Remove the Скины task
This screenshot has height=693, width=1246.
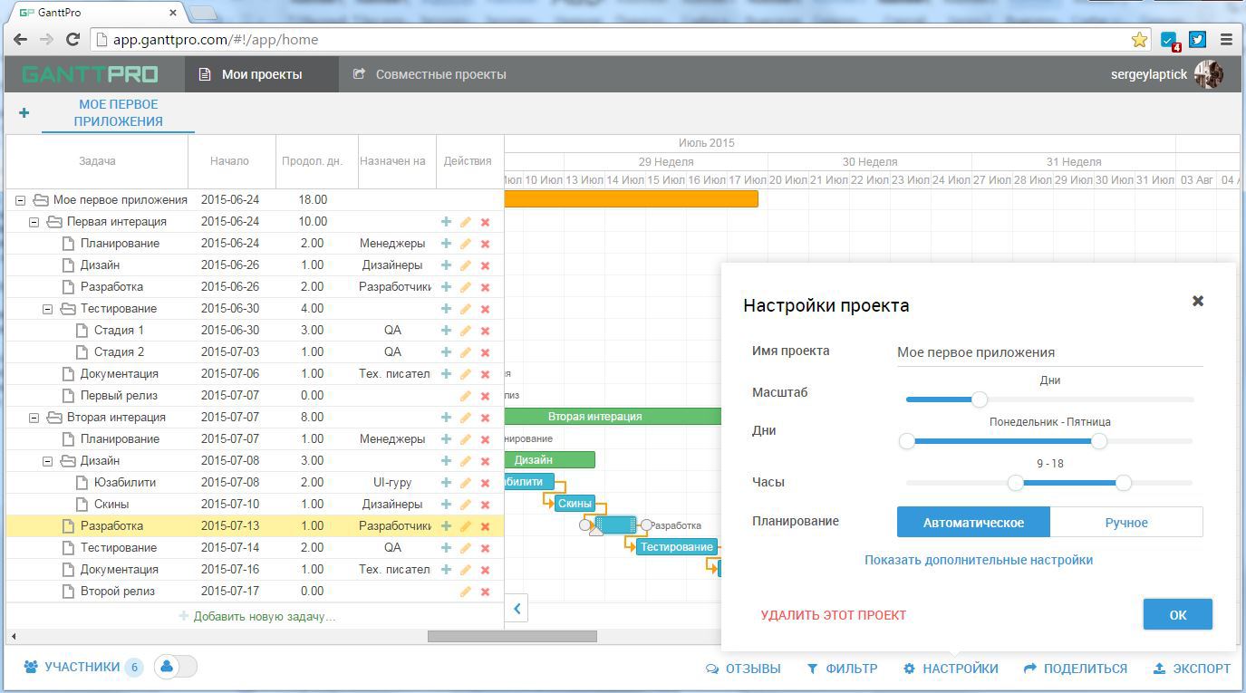(486, 505)
